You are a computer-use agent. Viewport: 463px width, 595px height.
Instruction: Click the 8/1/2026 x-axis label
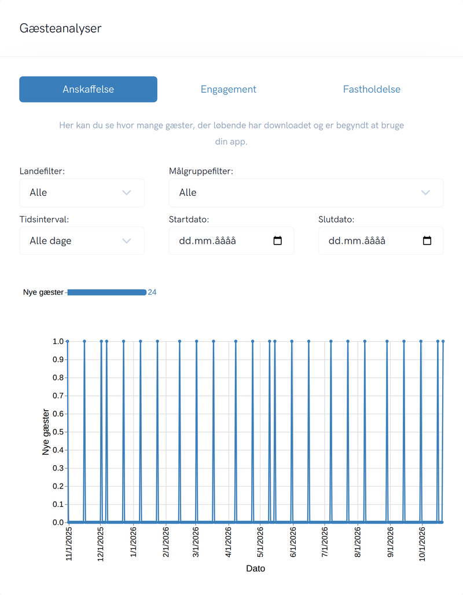358,542
